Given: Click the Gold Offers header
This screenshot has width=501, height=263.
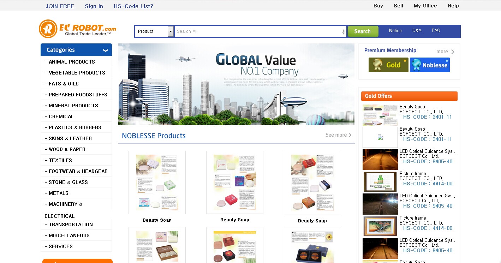Looking at the screenshot, I should [409, 96].
